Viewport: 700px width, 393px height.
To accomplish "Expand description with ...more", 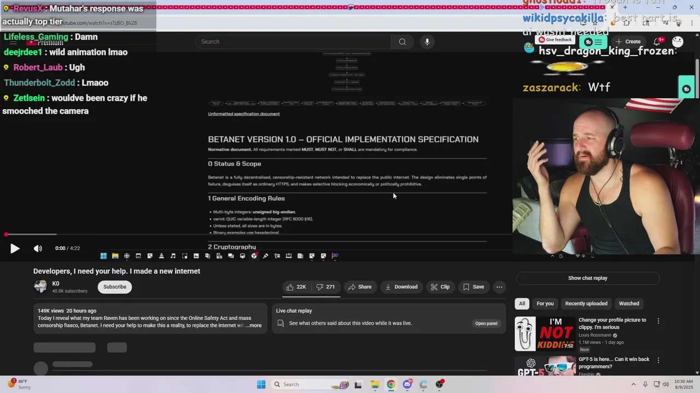I will (253, 325).
